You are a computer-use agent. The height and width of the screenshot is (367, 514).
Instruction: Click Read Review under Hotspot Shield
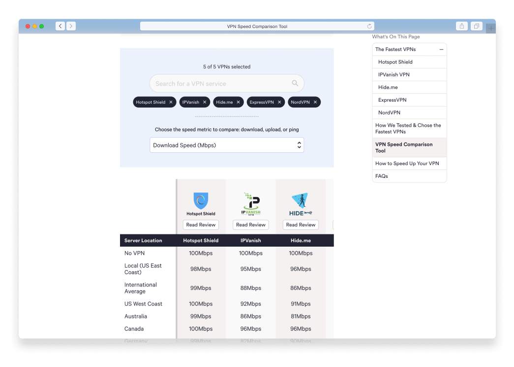pyautogui.click(x=201, y=225)
